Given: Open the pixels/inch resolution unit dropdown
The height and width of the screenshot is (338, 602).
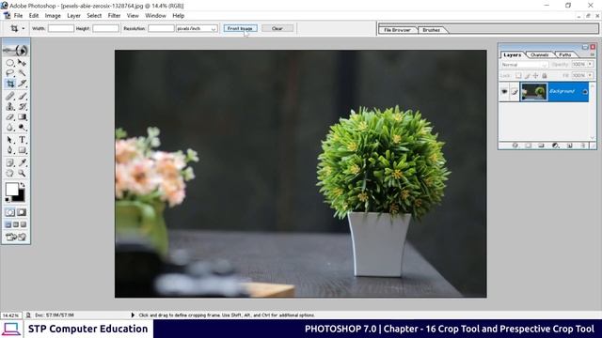Looking at the screenshot, I should coord(197,28).
